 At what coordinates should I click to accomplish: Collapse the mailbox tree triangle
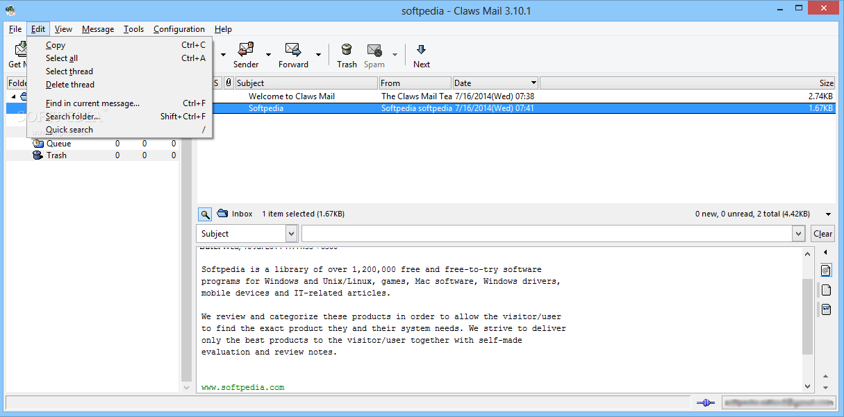pyautogui.click(x=13, y=96)
